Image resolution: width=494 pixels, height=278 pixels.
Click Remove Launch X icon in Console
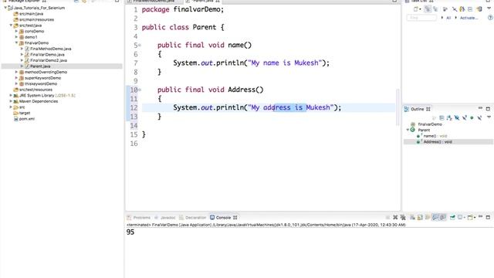tap(395, 218)
